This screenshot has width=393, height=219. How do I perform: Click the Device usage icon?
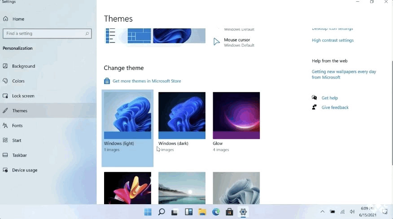click(x=5, y=170)
